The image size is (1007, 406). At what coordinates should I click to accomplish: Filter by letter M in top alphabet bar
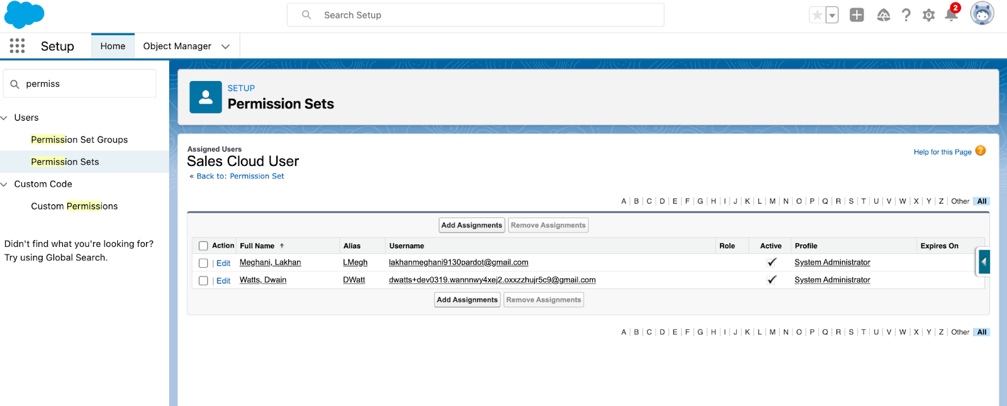point(772,201)
